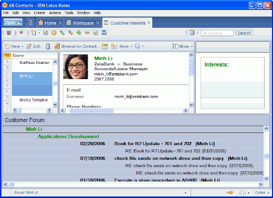Click the search scope icon

click(192, 33)
